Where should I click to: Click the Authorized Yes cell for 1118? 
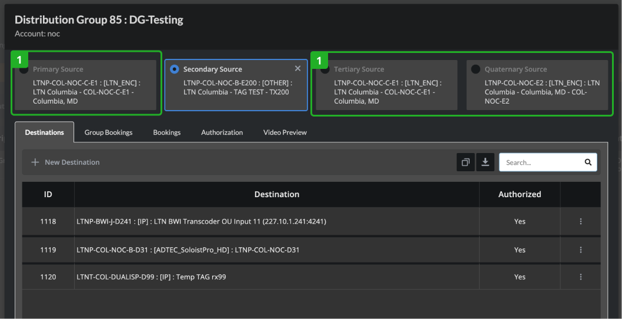pos(520,221)
